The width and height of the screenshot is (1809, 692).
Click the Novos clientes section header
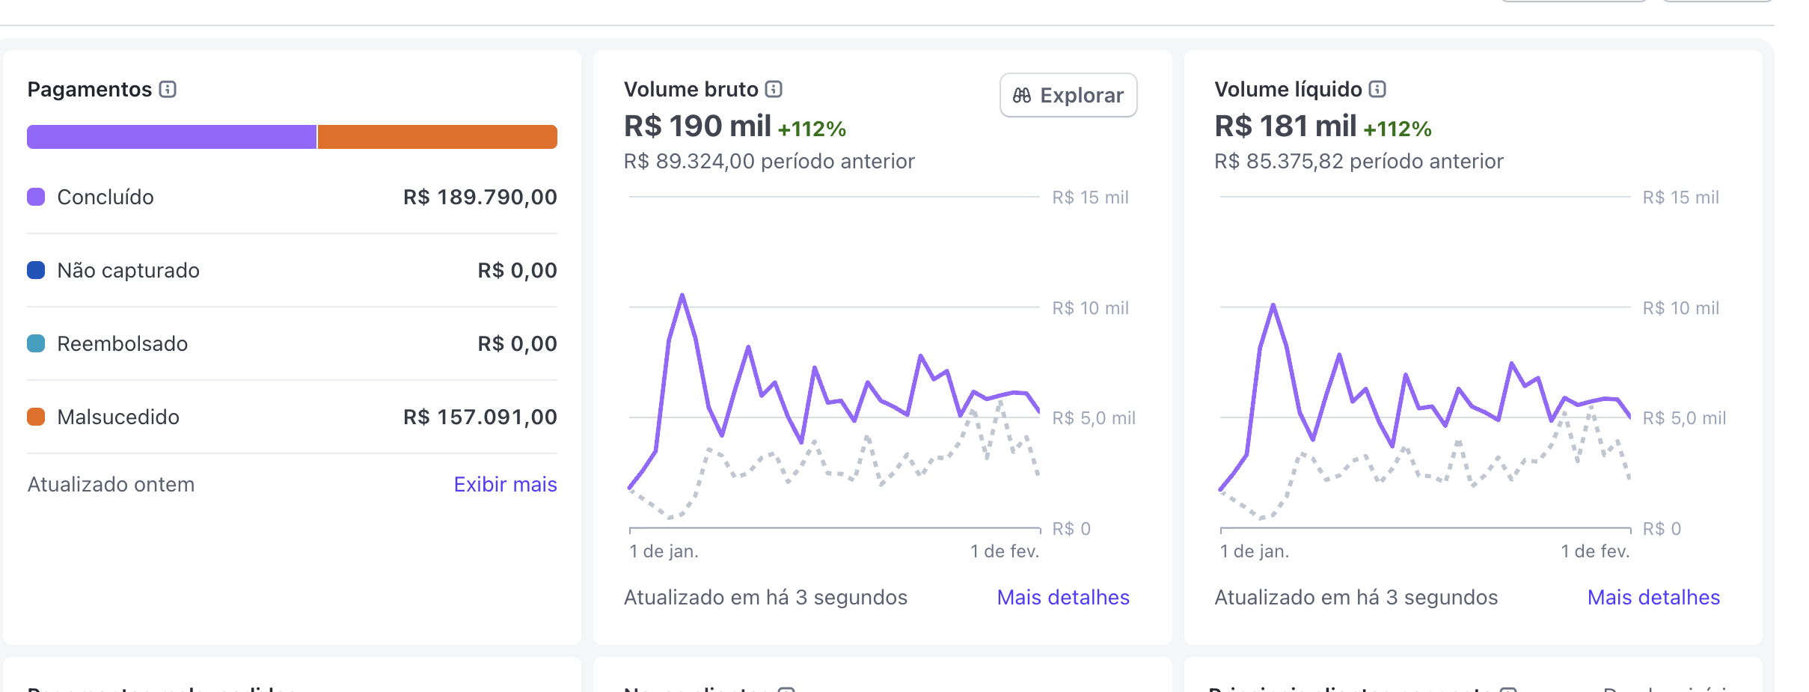coord(700,689)
